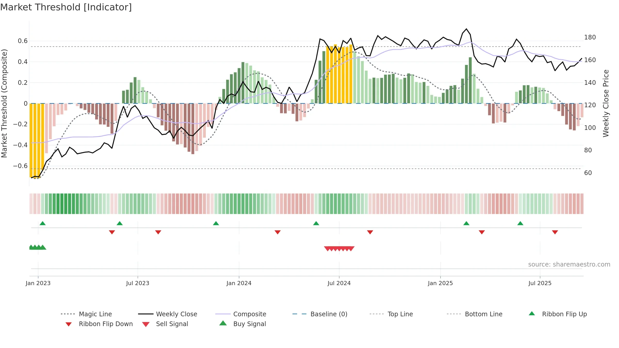This screenshot has width=619, height=348.
Task: Click the Jan 2024 x-axis label
Action: pyautogui.click(x=239, y=283)
